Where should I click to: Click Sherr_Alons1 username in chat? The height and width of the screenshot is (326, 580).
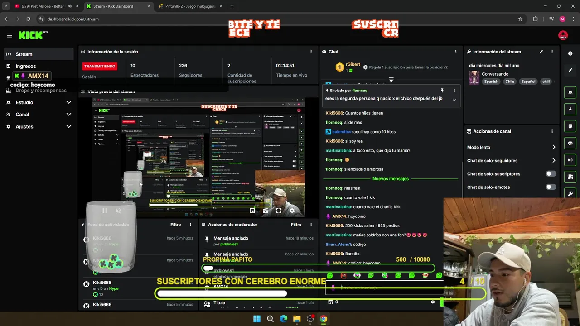(338, 244)
